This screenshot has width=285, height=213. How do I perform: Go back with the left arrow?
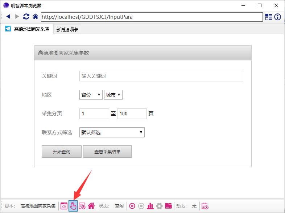(8, 17)
